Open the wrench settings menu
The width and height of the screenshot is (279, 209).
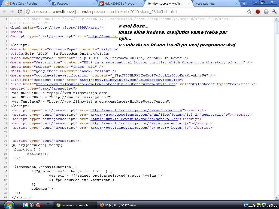[274, 12]
